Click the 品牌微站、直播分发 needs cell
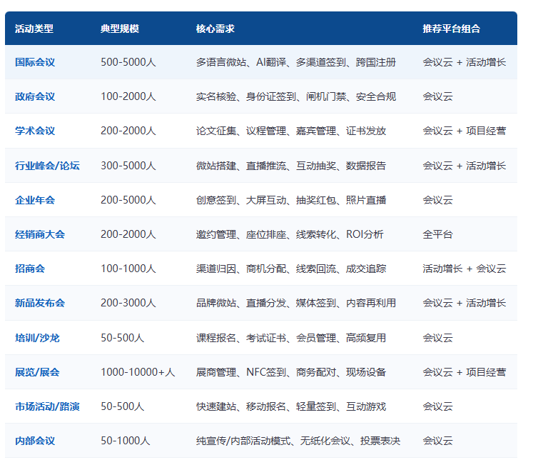The image size is (533, 465). 295,303
